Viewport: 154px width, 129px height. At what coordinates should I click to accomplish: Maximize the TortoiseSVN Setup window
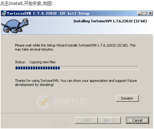pyautogui.click(x=145, y=13)
